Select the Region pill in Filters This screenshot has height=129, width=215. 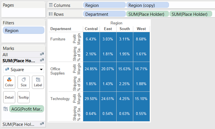pyautogui.click(x=24, y=30)
